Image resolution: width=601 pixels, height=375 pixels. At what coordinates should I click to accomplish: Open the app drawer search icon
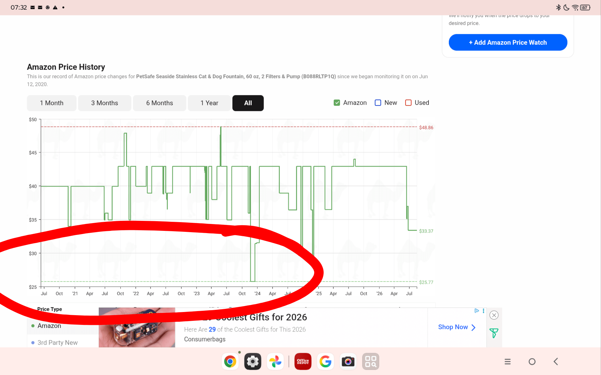[x=371, y=362]
